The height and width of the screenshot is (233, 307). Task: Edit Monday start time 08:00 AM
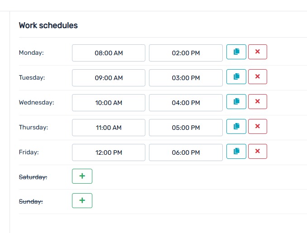(x=109, y=53)
